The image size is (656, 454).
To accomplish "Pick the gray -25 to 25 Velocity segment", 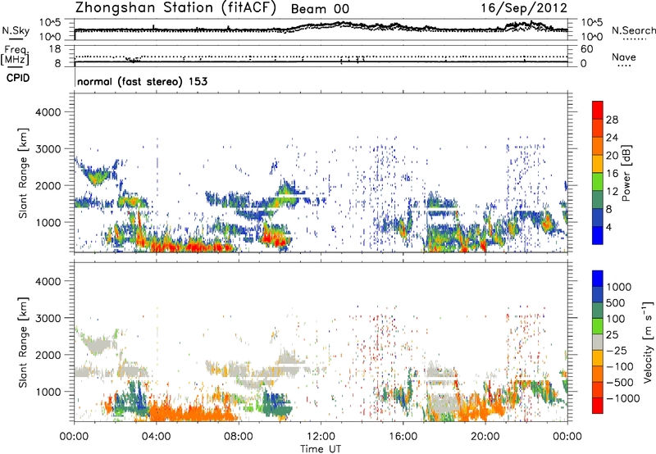I will (x=598, y=342).
